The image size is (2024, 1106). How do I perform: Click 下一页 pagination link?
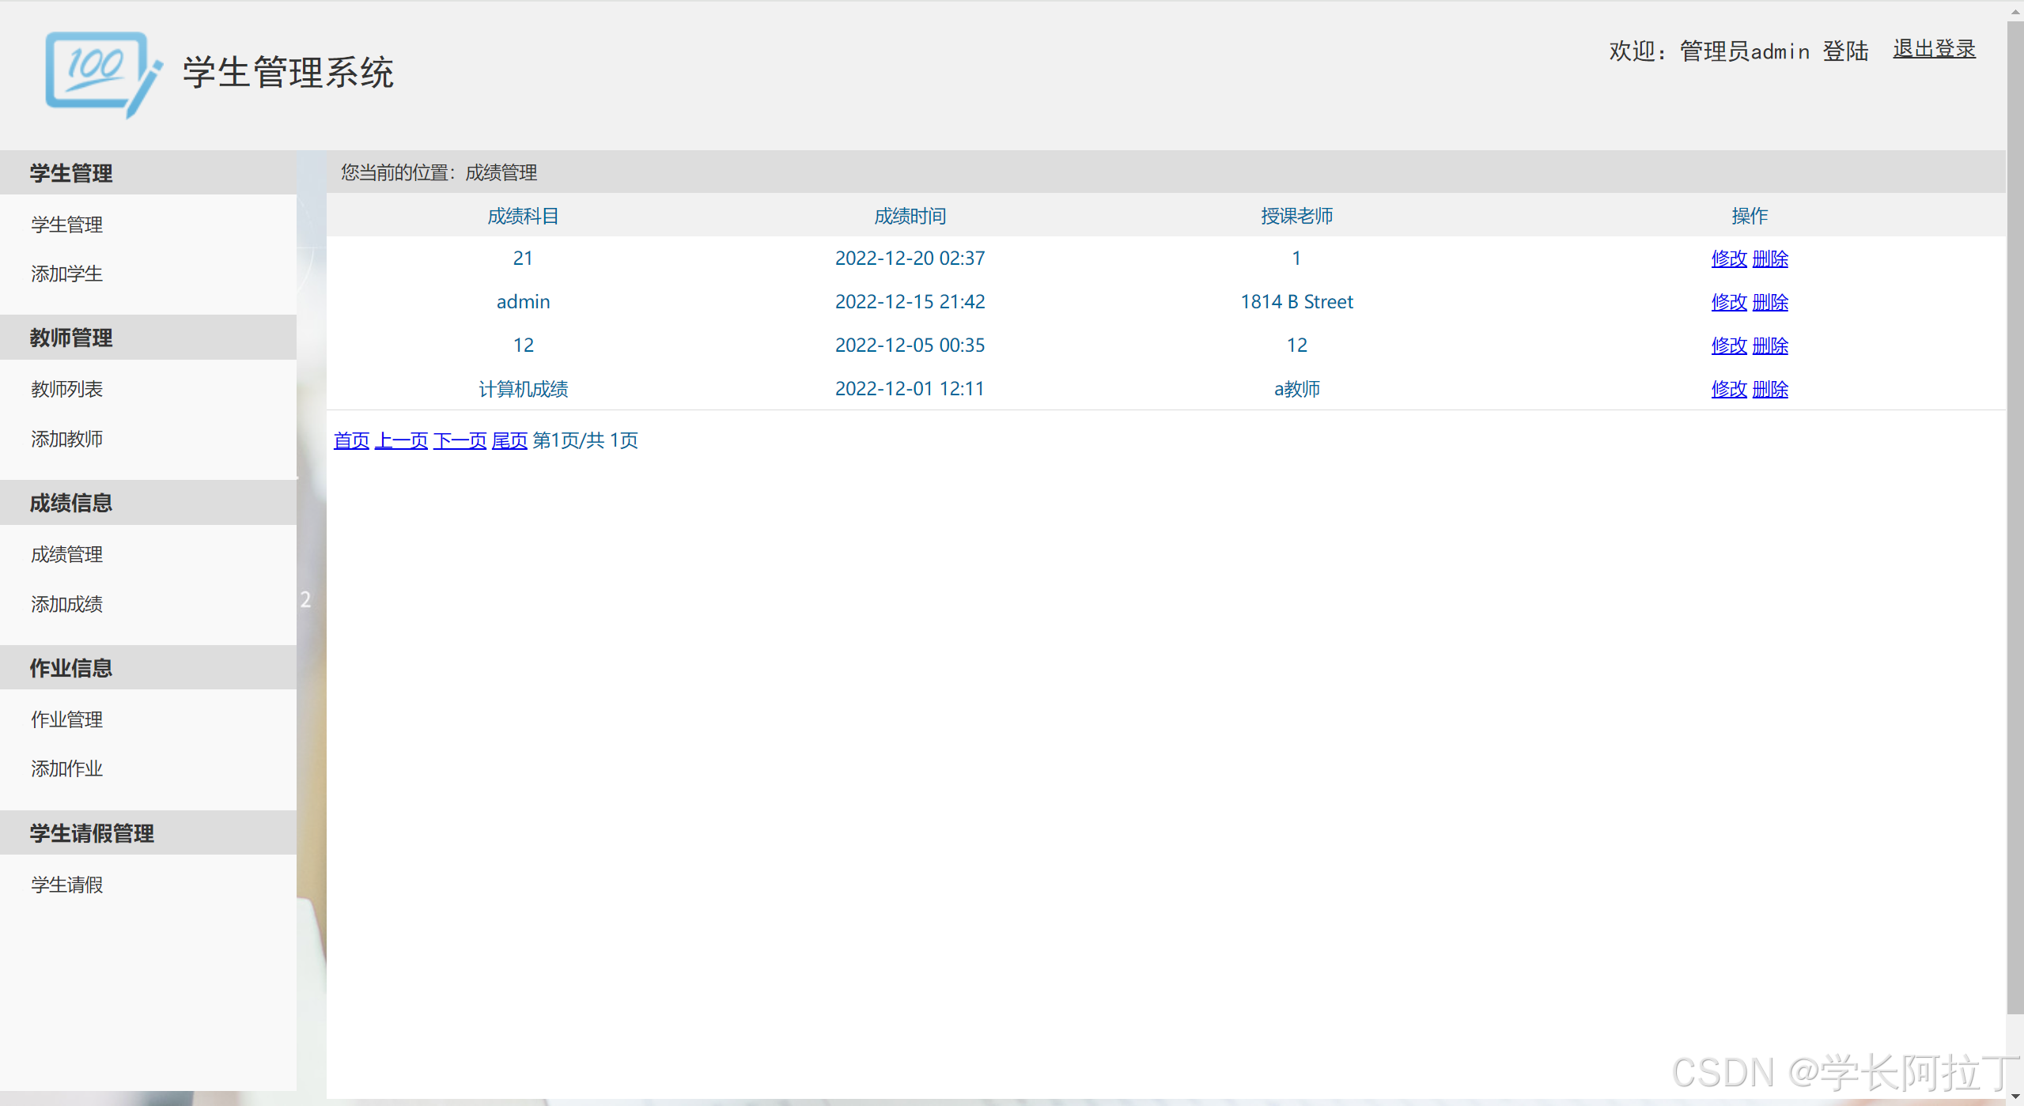coord(460,440)
